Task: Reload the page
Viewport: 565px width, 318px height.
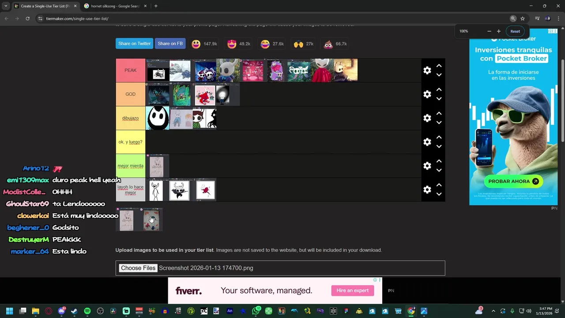Action: [x=27, y=19]
